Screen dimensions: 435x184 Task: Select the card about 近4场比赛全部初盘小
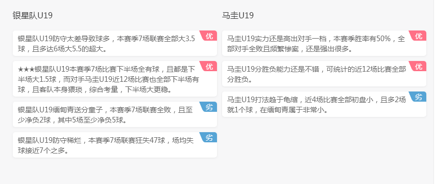[324, 104]
